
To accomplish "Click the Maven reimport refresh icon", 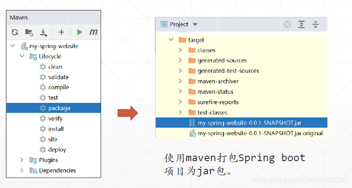I will click(15, 32).
